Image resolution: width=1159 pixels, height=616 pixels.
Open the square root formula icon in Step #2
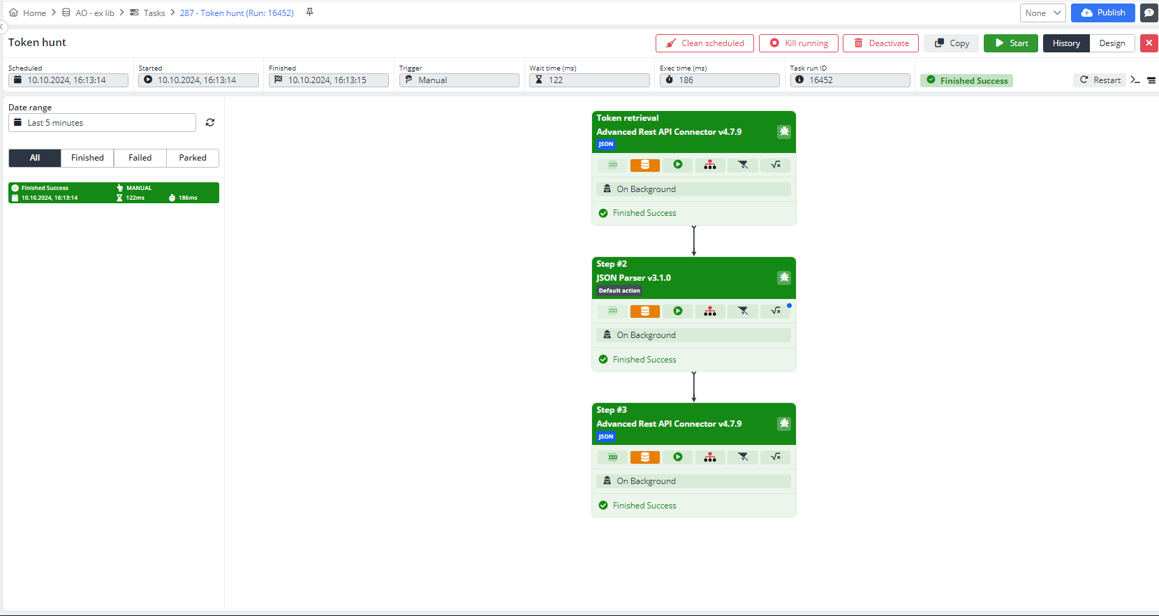point(775,311)
